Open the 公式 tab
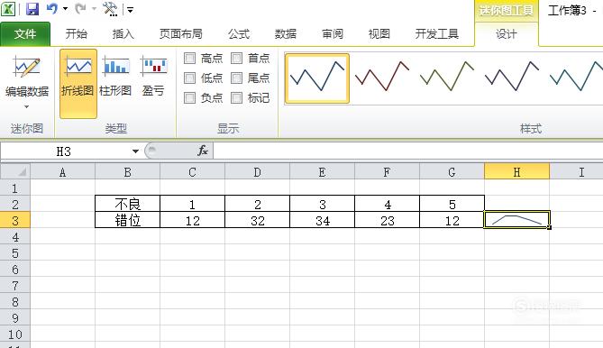The image size is (603, 348). (239, 34)
